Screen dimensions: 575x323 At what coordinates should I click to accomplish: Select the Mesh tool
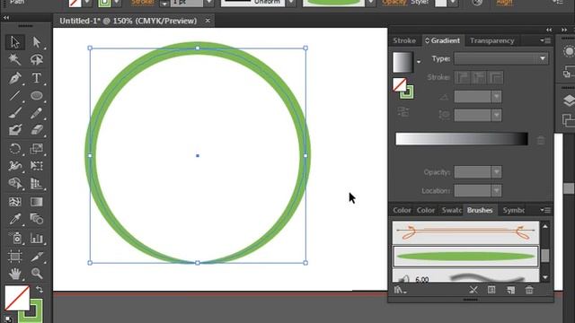tap(14, 202)
